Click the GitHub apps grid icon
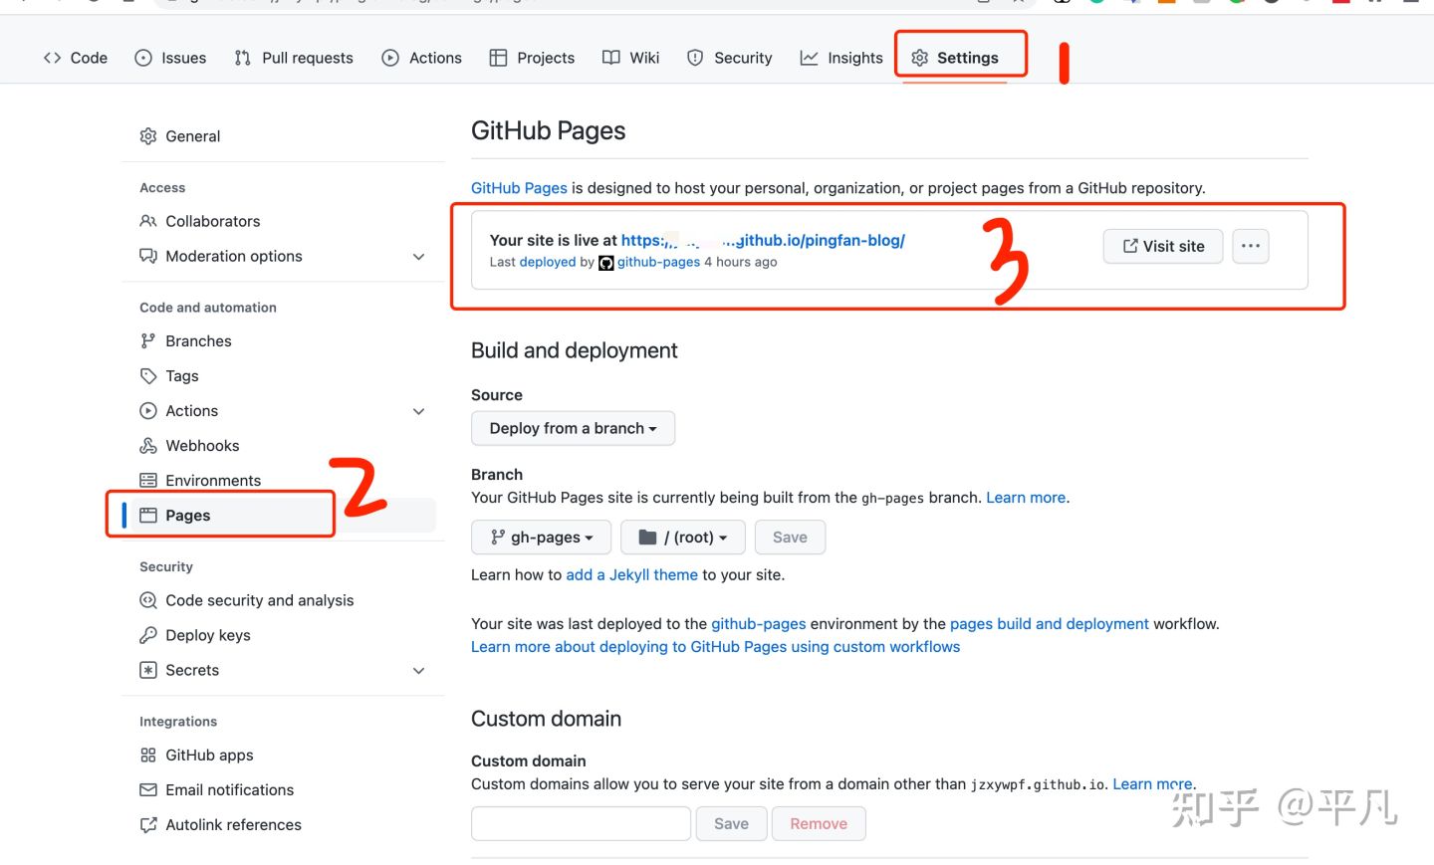This screenshot has width=1434, height=865. coord(148,755)
